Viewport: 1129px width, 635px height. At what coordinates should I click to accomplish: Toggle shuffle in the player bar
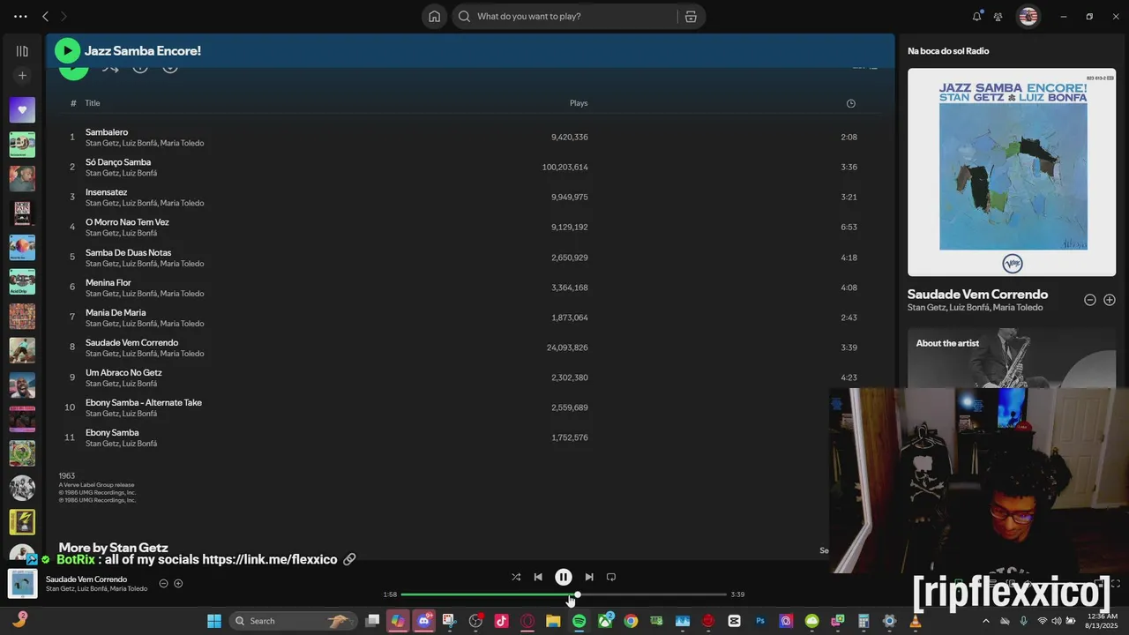pos(516,577)
